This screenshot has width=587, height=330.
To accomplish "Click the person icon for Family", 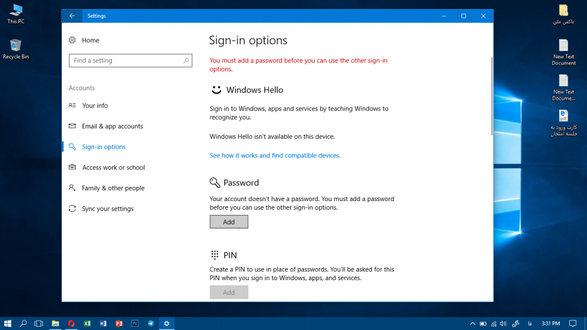I will point(72,188).
